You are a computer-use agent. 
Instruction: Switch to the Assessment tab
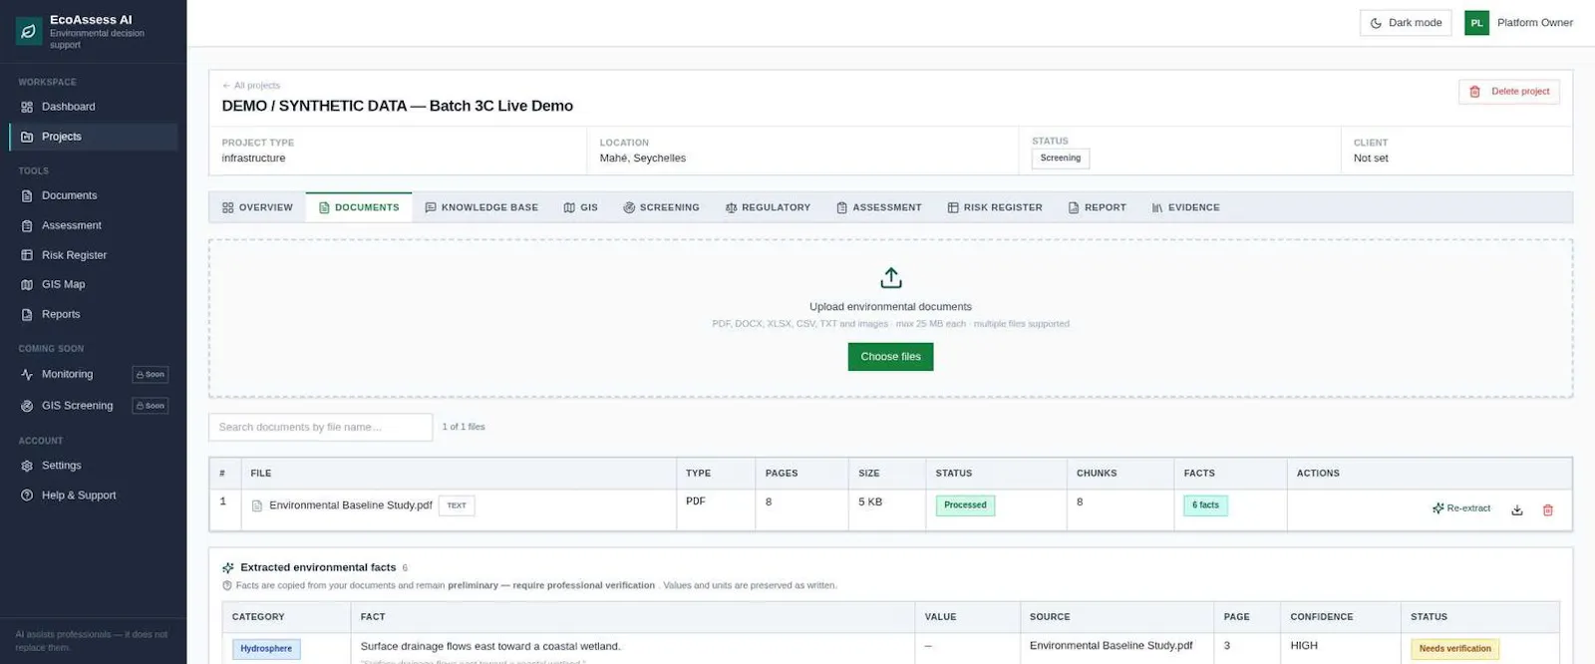click(878, 207)
